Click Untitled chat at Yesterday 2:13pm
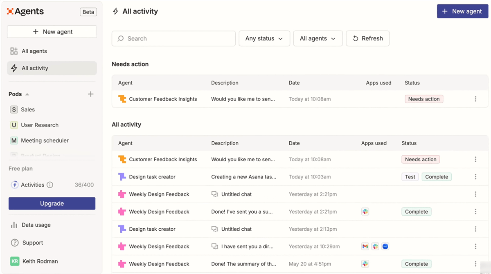The width and height of the screenshot is (491, 274). click(236, 229)
